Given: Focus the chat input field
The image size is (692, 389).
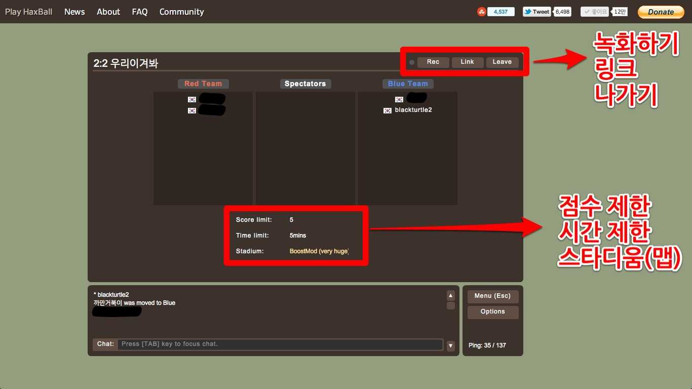Looking at the screenshot, I should pos(281,344).
